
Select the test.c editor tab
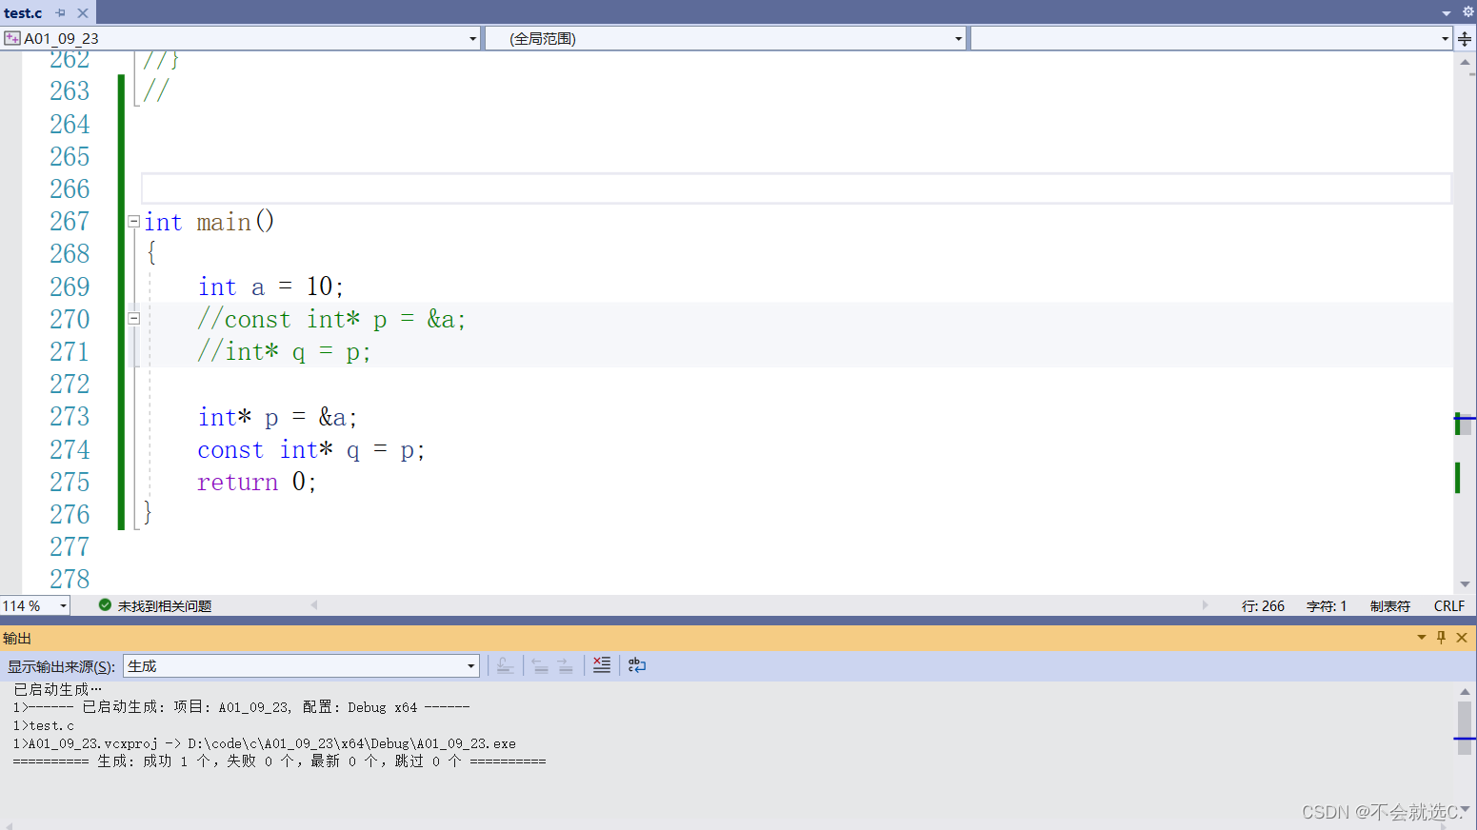[23, 12]
